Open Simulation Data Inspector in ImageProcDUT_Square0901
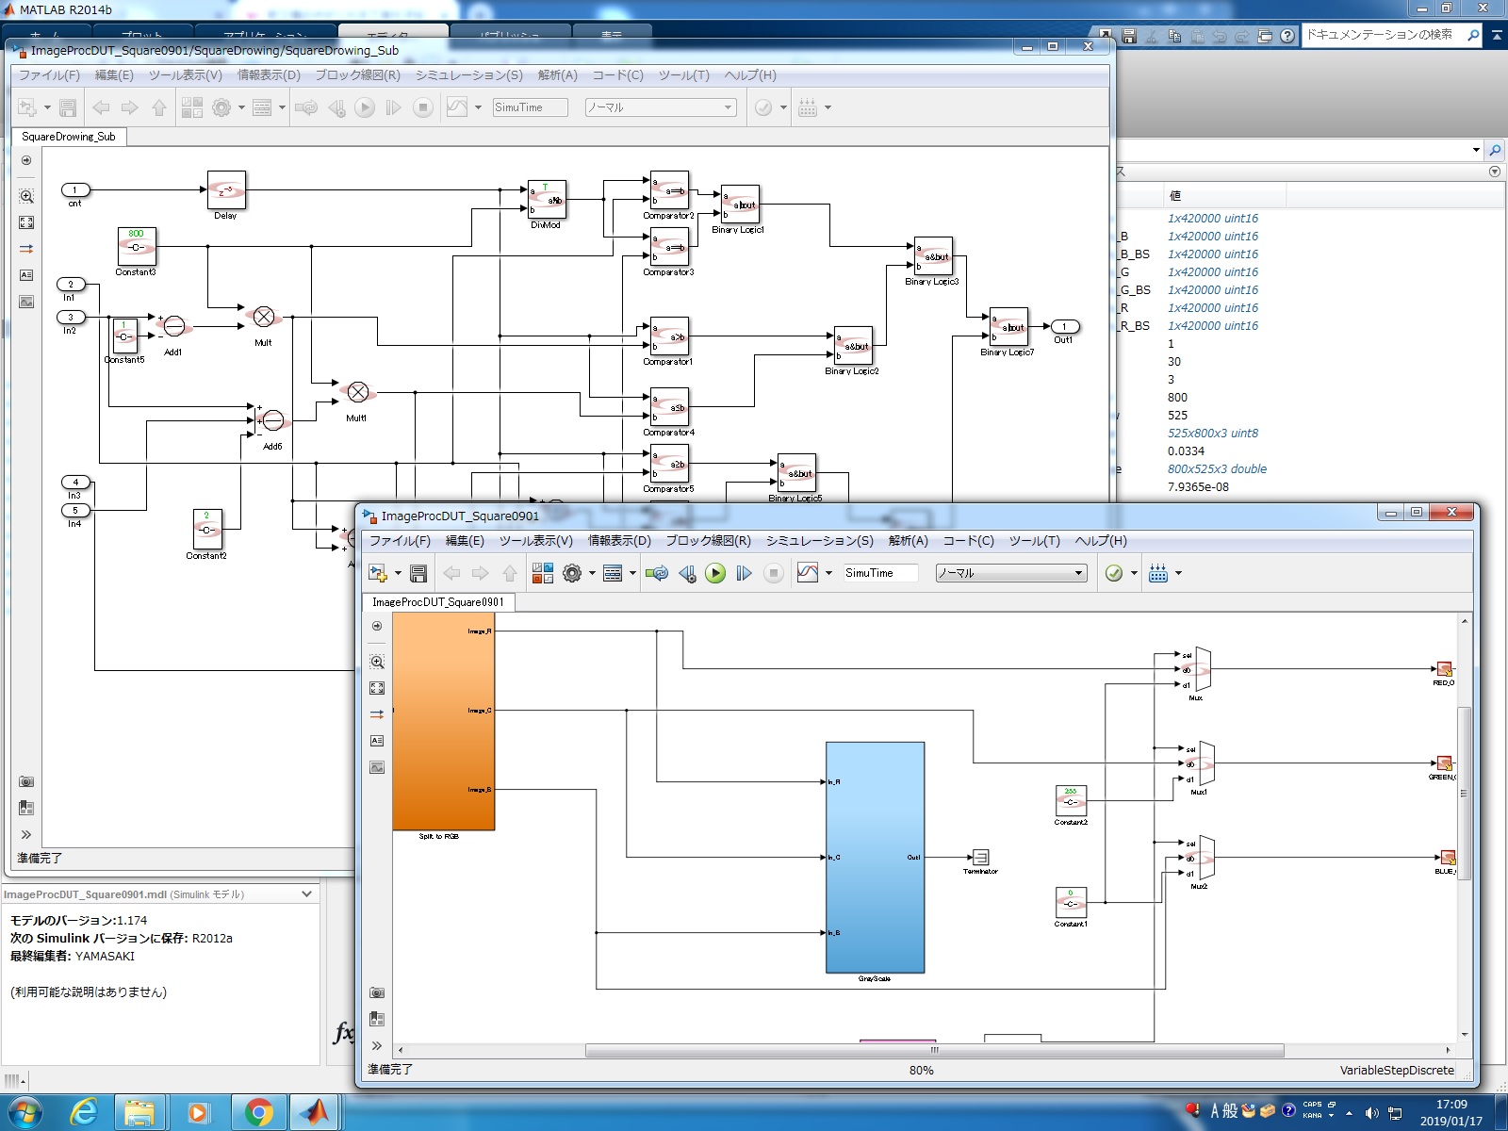 click(808, 573)
